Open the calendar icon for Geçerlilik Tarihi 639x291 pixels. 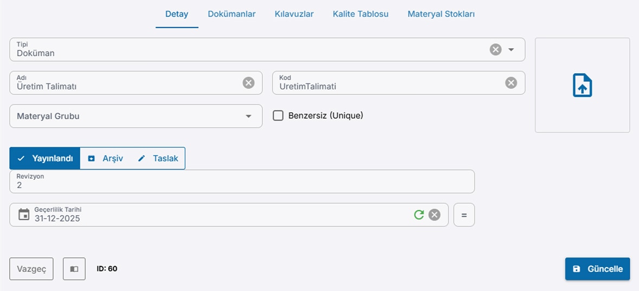tap(24, 215)
